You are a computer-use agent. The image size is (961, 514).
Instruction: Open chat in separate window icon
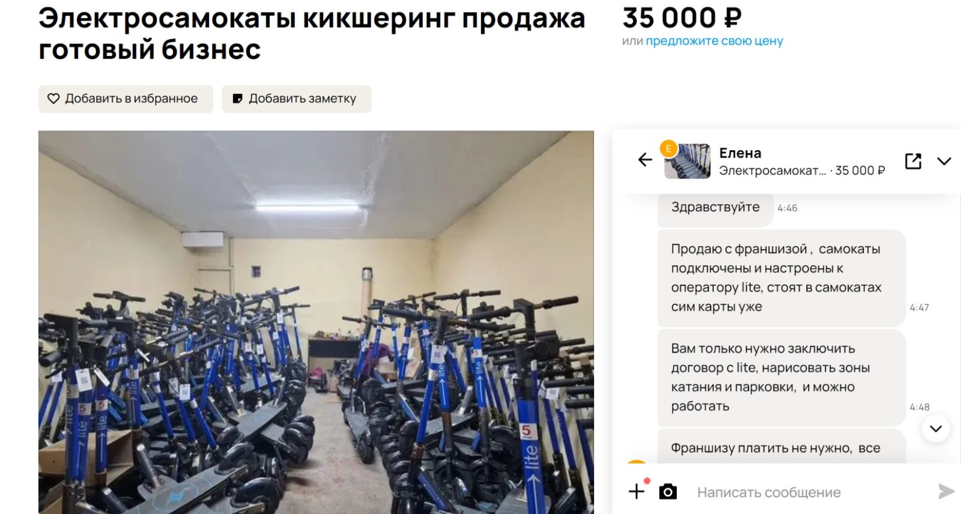point(913,161)
